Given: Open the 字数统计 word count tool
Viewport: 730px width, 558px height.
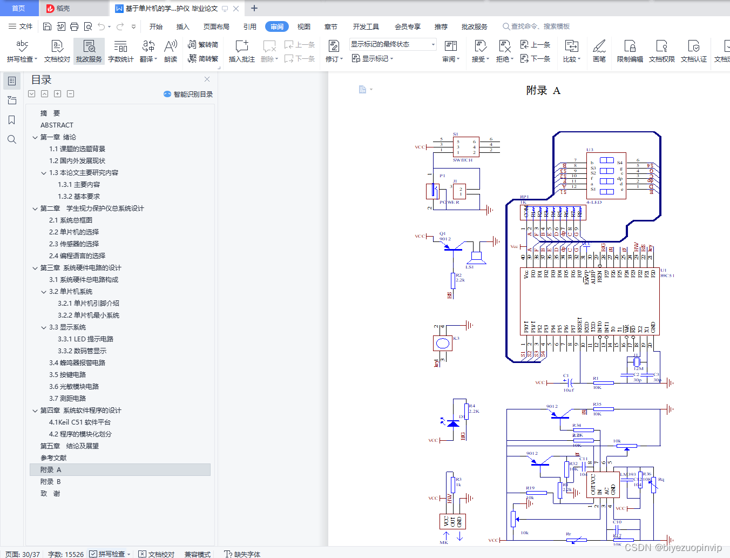Looking at the screenshot, I should (x=120, y=51).
